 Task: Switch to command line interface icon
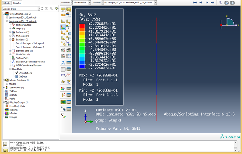click(x=5, y=151)
